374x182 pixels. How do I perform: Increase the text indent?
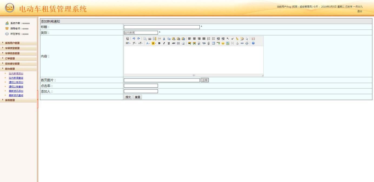[218, 39]
